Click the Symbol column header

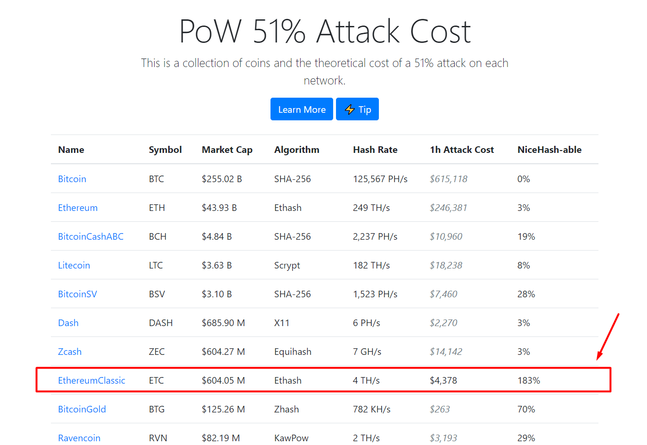click(x=165, y=150)
